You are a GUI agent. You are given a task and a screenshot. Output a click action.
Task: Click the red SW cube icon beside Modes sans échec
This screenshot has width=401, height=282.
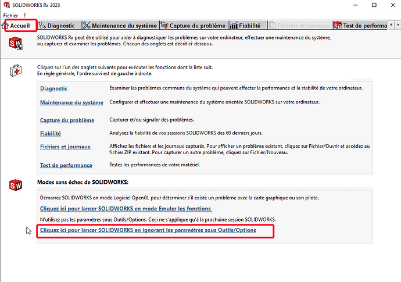point(16,185)
